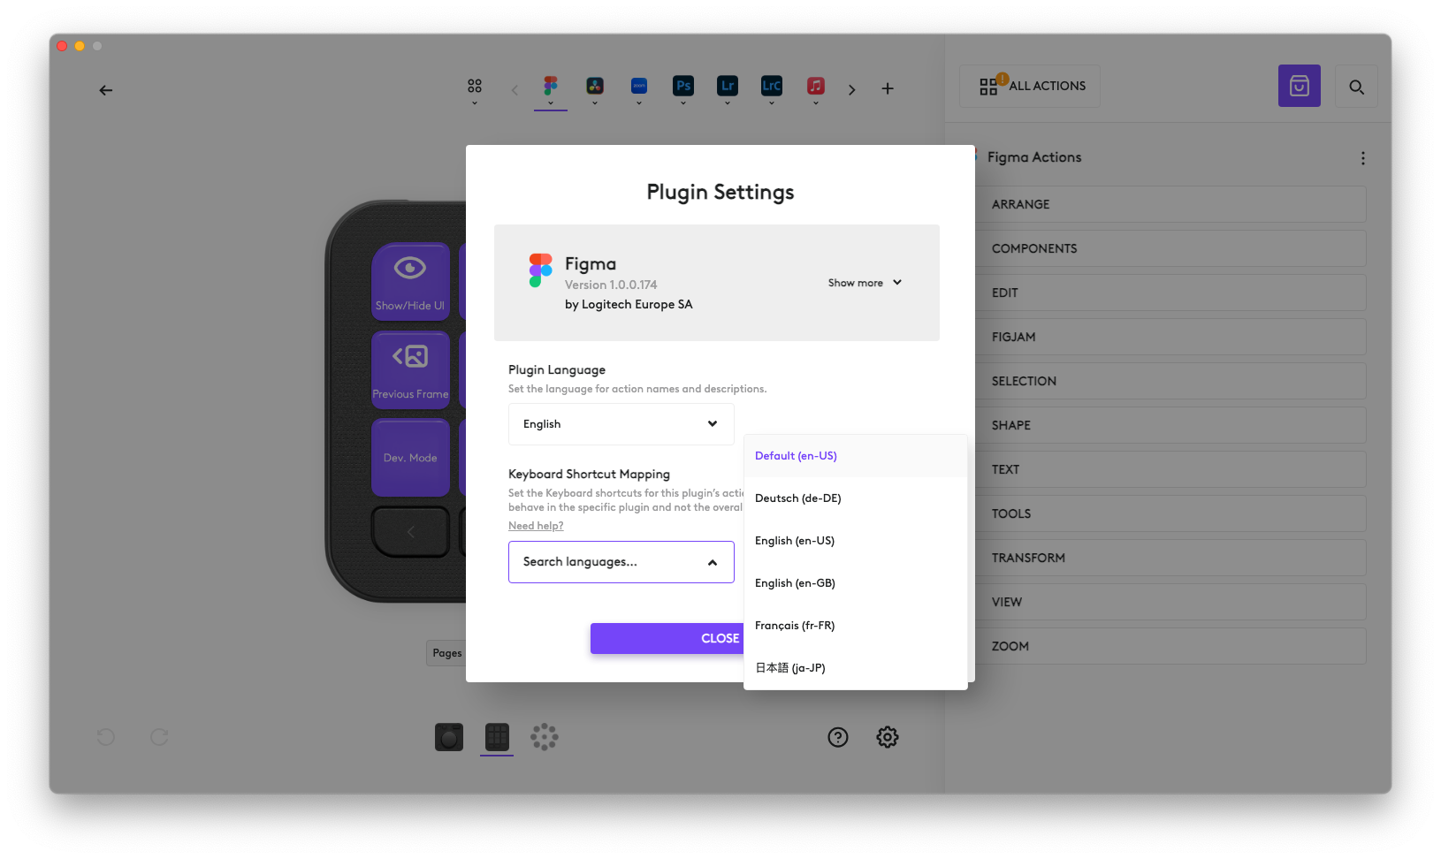The image size is (1441, 859).
Task: Open the English plugin language dropdown
Action: point(621,424)
